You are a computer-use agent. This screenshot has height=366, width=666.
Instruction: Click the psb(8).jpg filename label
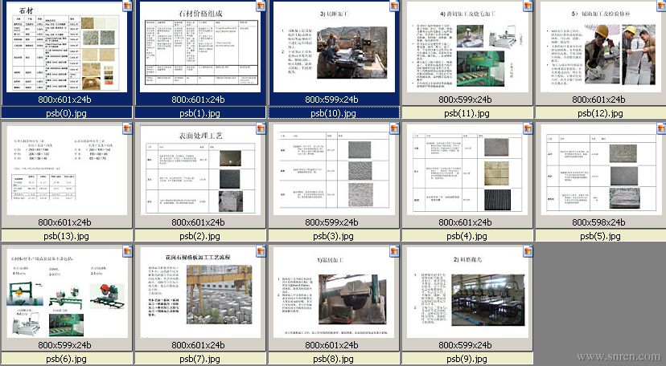334,359
